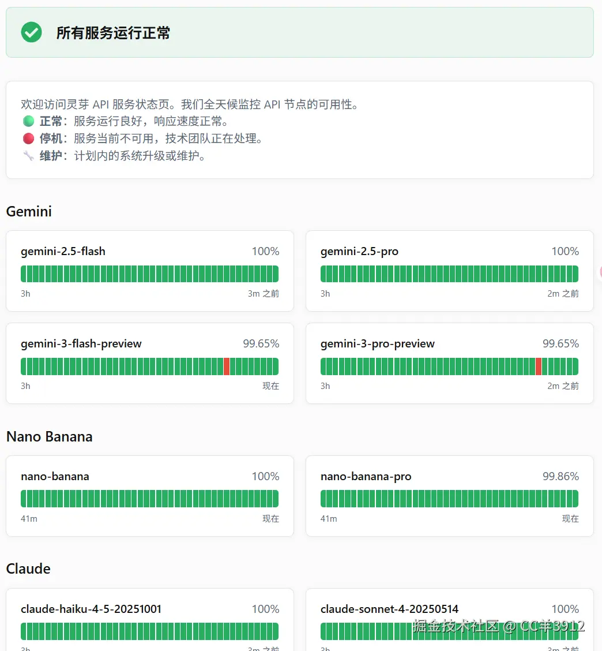Select the gemini-3-flash-preview model name
The height and width of the screenshot is (651, 602).
tap(81, 344)
